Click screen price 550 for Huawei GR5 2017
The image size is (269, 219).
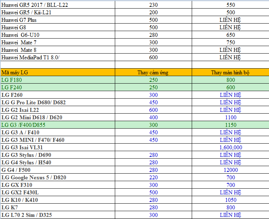click(230, 5)
